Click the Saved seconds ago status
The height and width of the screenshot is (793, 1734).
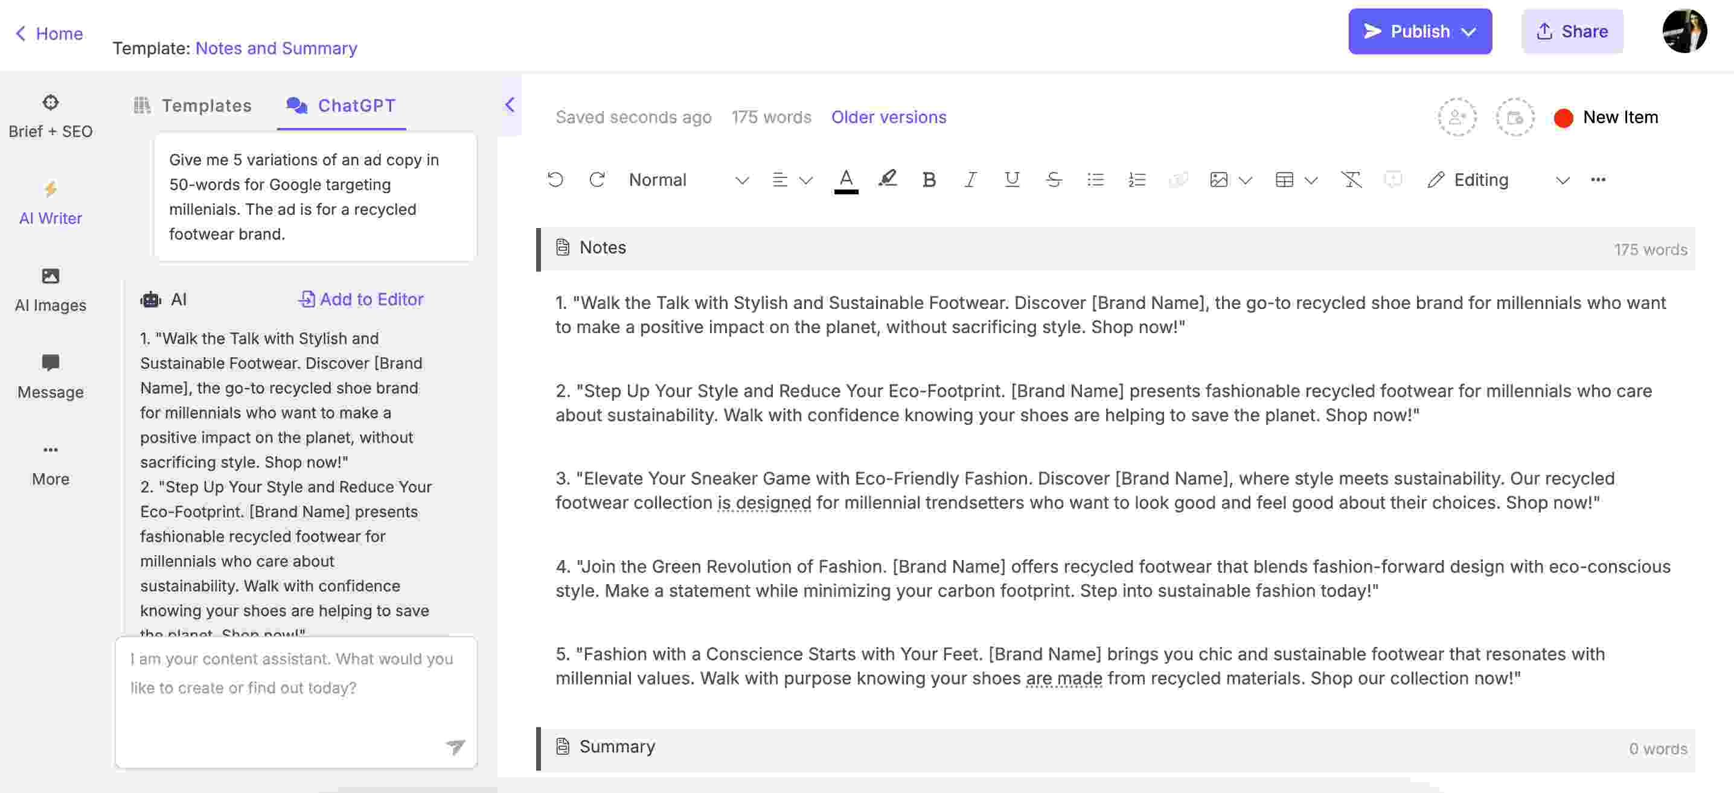coord(633,116)
